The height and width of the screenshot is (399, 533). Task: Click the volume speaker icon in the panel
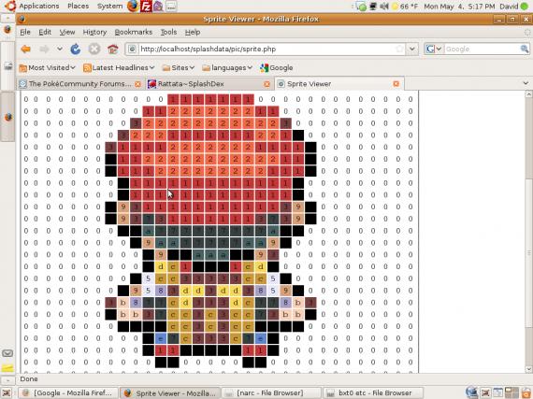click(x=383, y=7)
